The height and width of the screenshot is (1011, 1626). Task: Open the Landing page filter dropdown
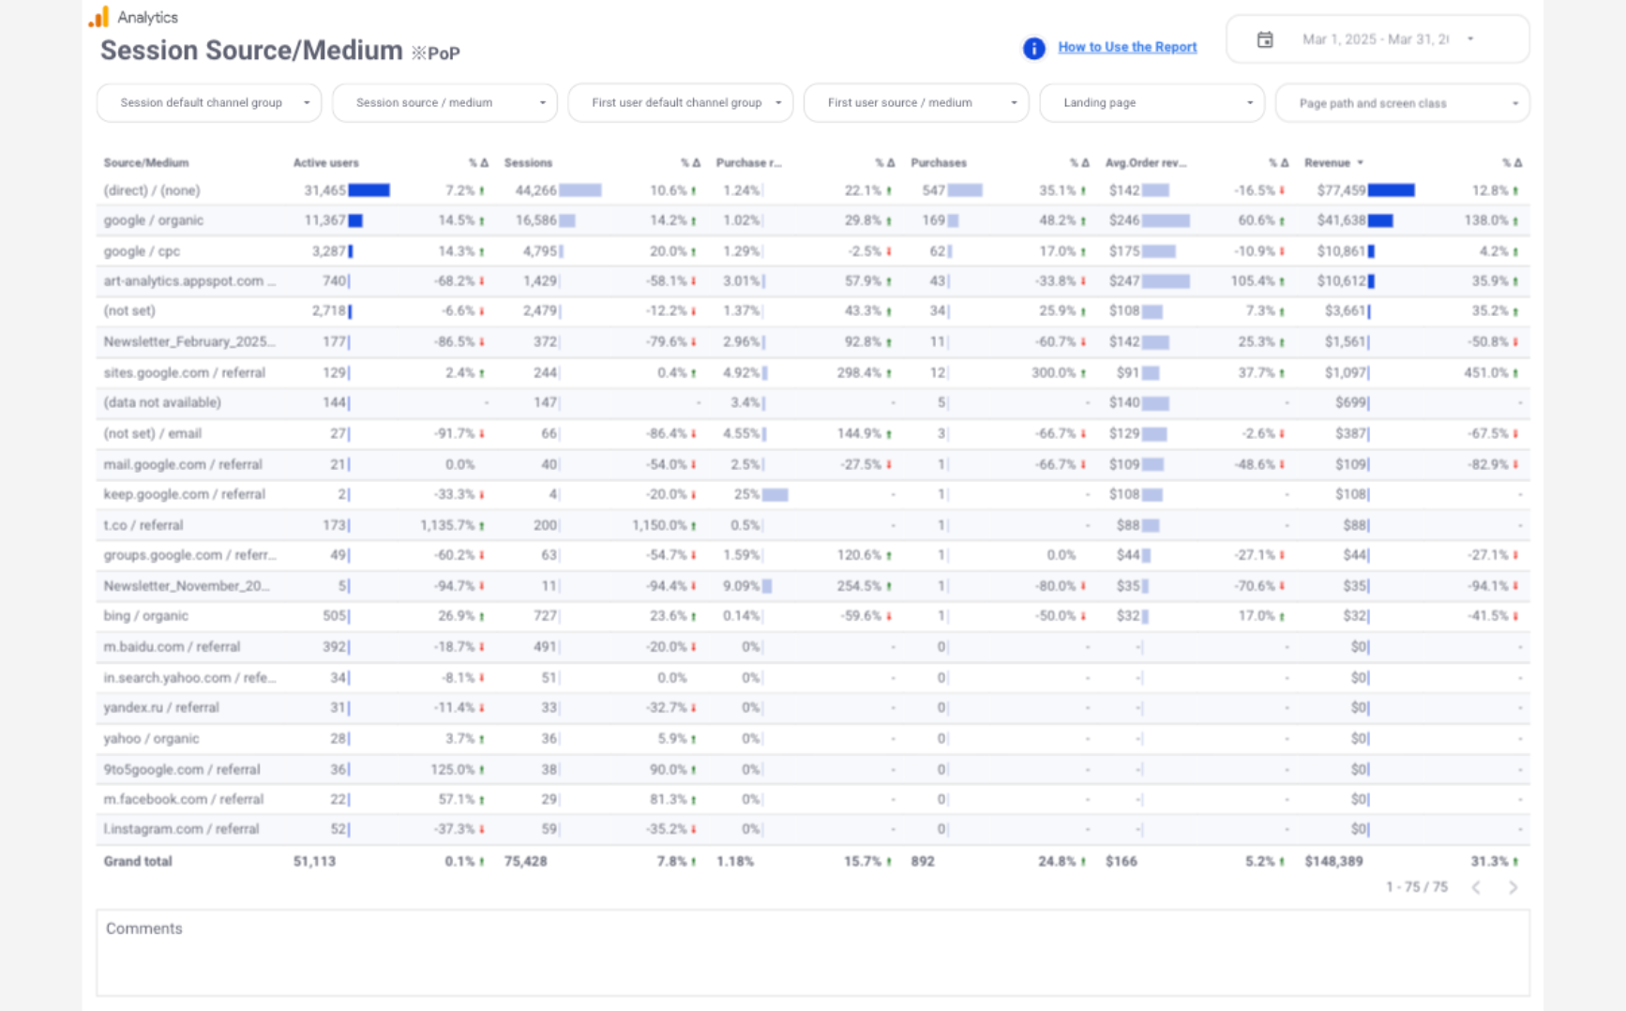click(1152, 103)
